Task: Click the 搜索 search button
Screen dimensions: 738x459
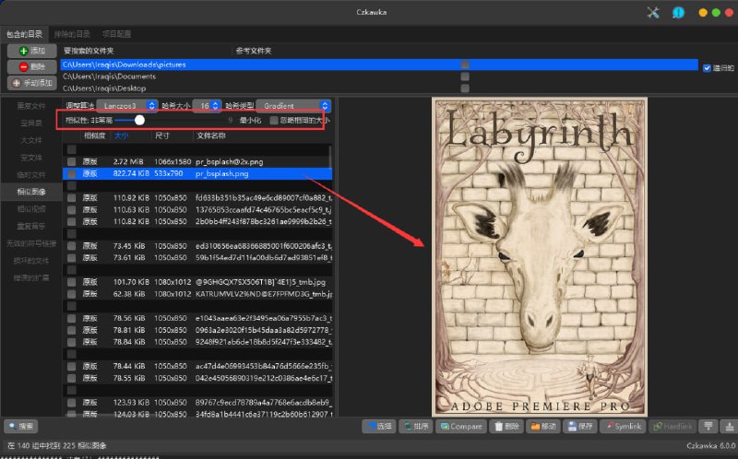Action: 21,427
